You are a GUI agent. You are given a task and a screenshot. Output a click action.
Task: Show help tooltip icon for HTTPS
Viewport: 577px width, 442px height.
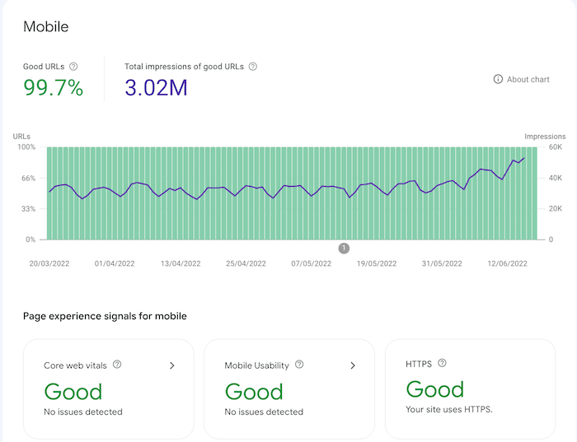pos(443,363)
